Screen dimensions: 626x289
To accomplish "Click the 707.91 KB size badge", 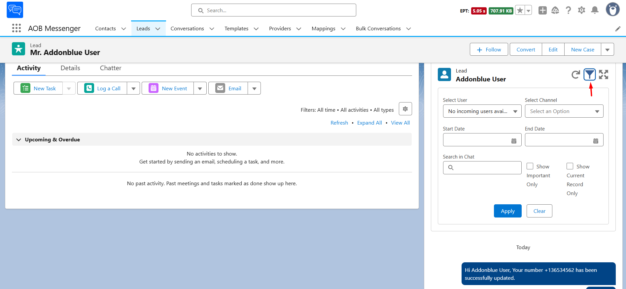I will (501, 11).
